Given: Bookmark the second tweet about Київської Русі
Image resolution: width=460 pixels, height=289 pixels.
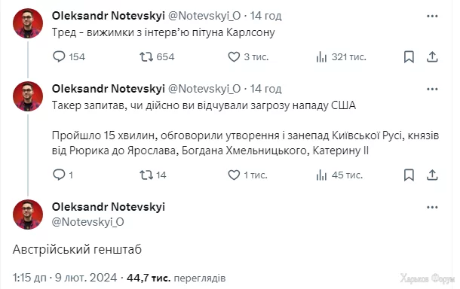Looking at the screenshot, I should [x=409, y=175].
